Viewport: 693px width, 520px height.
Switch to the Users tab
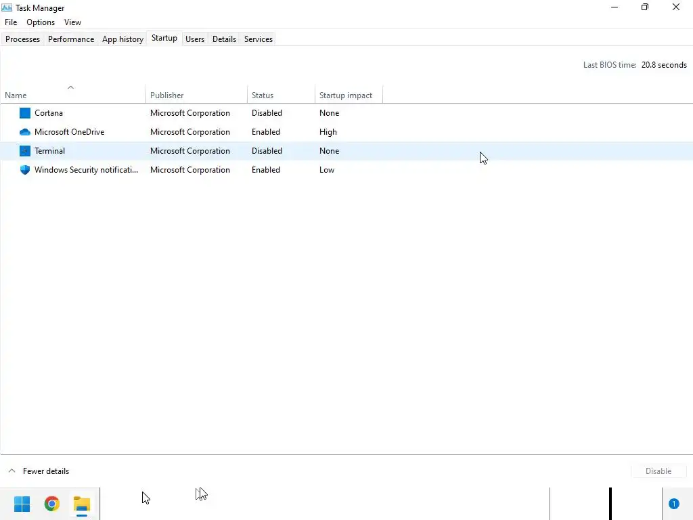(x=195, y=39)
